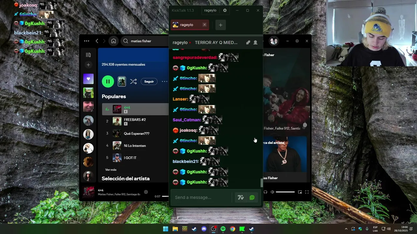Expand popular tracks with Ver más
This screenshot has width=417, height=234.
coord(111,170)
